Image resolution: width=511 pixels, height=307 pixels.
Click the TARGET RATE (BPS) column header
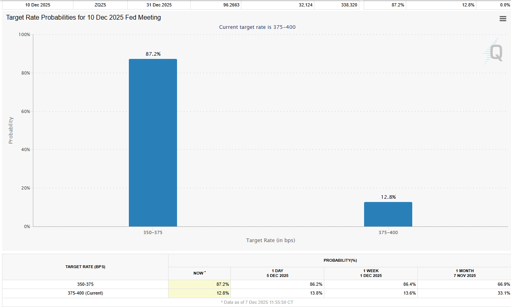pyautogui.click(x=85, y=267)
